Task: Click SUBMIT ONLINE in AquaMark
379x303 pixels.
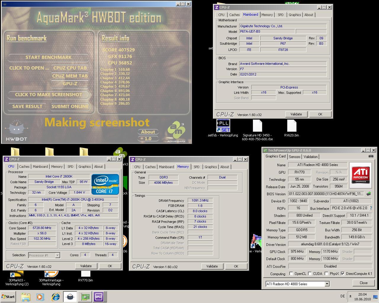Action: 70,107
